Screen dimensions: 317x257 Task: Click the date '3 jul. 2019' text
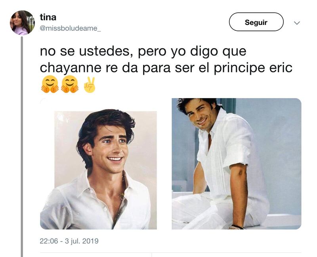(x=82, y=241)
